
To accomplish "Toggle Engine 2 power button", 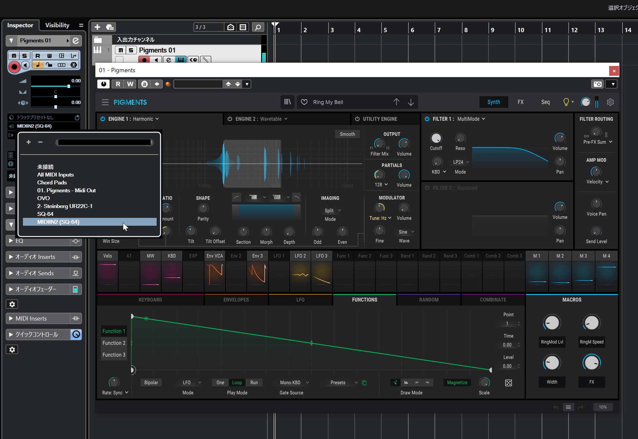I will (x=230, y=119).
